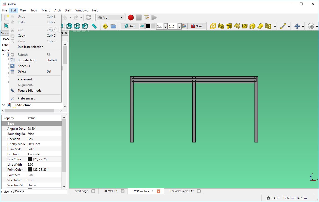Click the Box selection icon in Edit menu
Image resolution: width=319 pixels, height=202 pixels.
coord(12,60)
